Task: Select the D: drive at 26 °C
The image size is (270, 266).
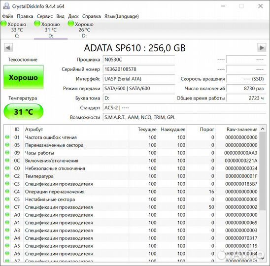Action: [84, 30]
